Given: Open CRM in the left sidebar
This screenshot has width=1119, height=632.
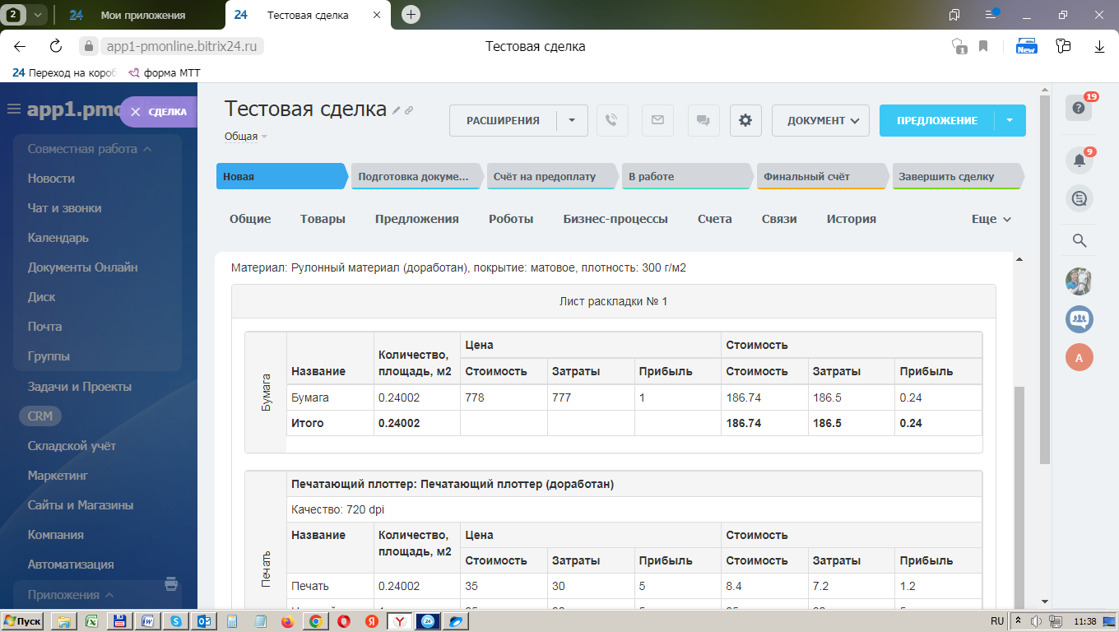Looking at the screenshot, I should coord(39,416).
